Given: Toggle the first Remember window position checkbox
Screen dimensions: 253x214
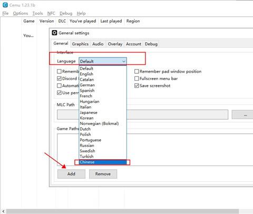Looking at the screenshot, I should tap(59, 71).
